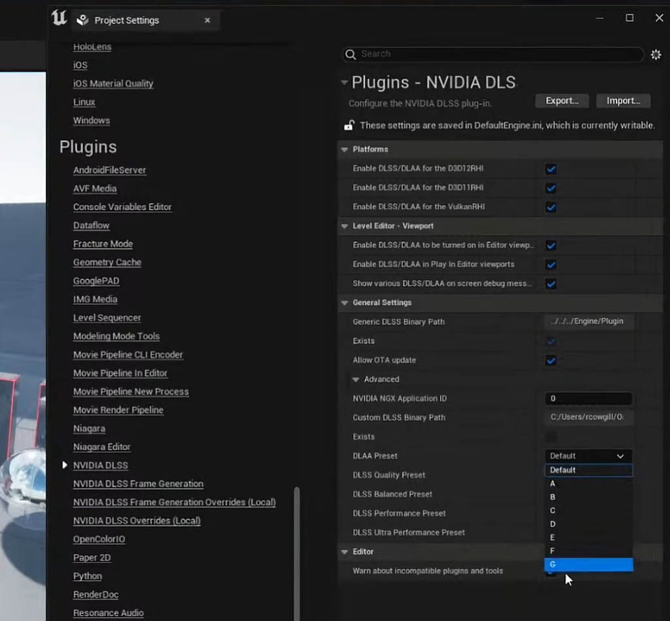Click the search magnifier icon

pyautogui.click(x=351, y=54)
